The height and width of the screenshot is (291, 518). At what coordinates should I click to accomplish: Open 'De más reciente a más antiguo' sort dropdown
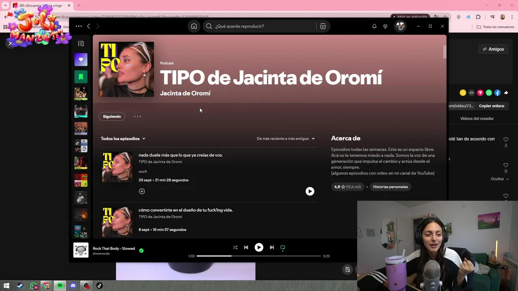[286, 139]
